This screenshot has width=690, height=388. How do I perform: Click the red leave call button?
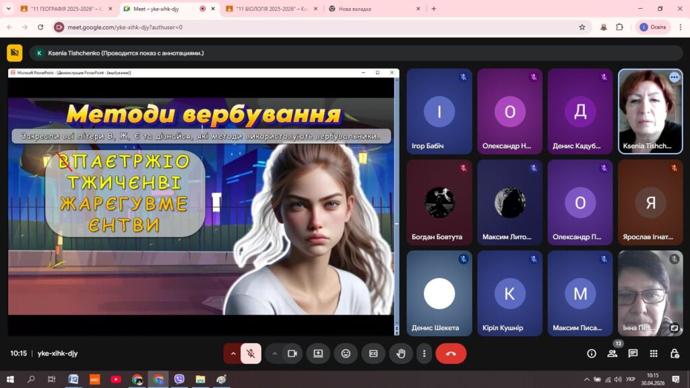tap(451, 353)
